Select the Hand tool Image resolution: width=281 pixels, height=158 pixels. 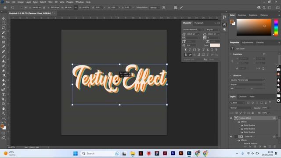click(4, 108)
